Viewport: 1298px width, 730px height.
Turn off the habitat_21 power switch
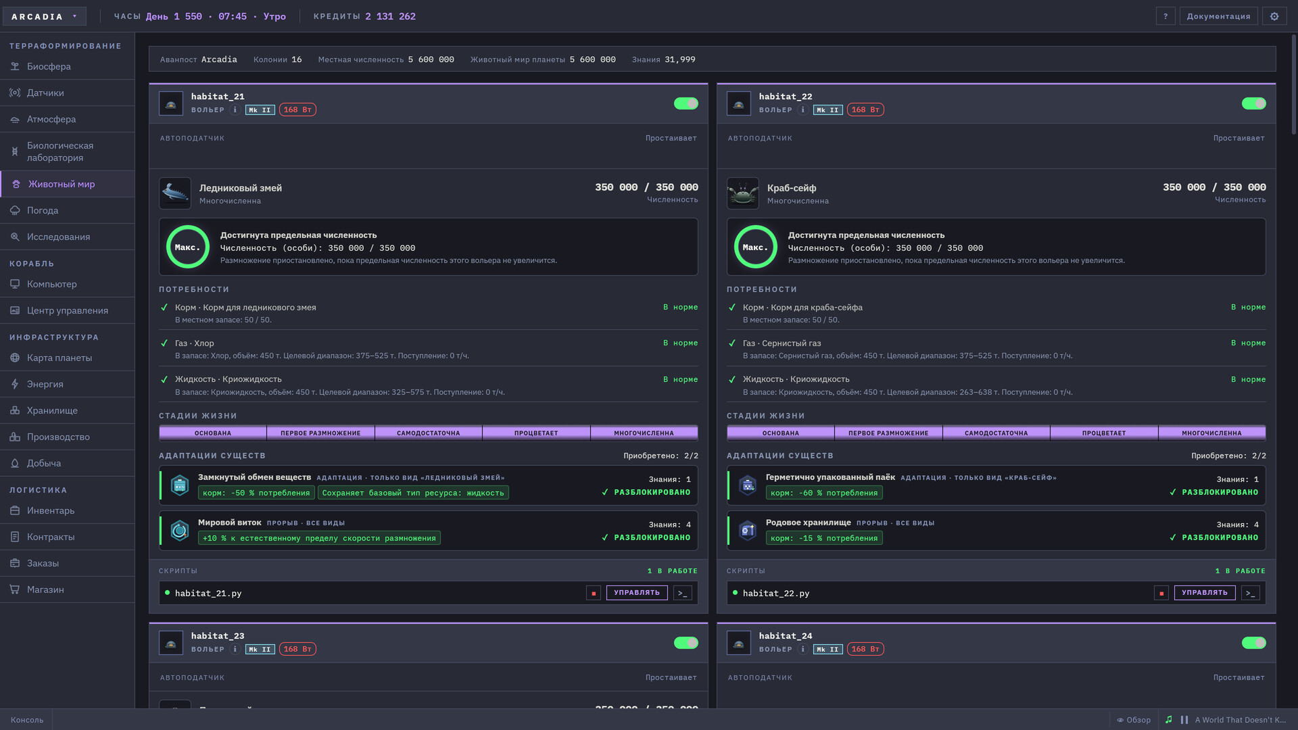tap(686, 103)
